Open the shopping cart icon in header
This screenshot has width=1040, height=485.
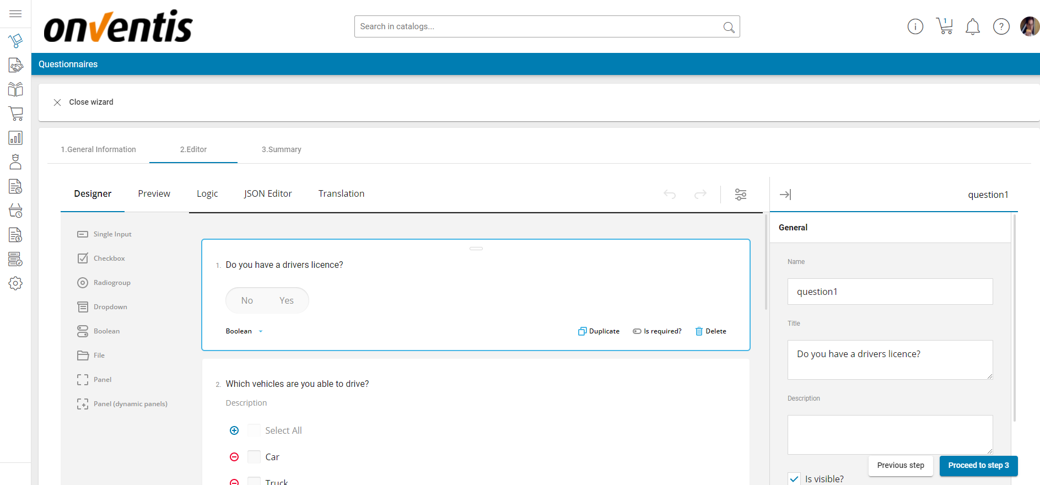click(x=944, y=26)
